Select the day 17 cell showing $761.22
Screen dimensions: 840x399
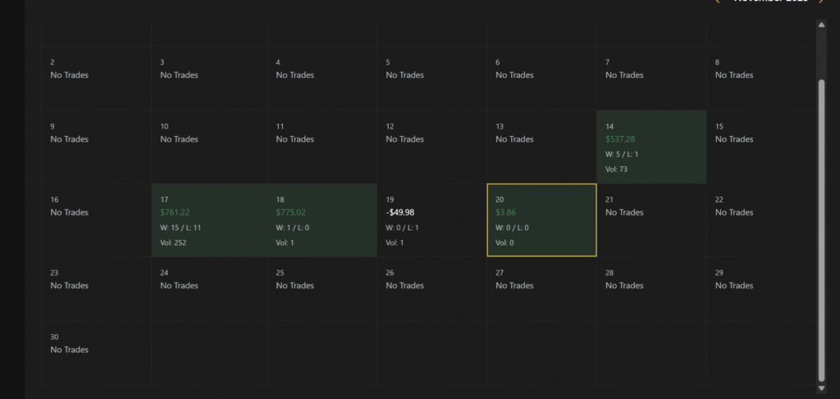coord(207,220)
